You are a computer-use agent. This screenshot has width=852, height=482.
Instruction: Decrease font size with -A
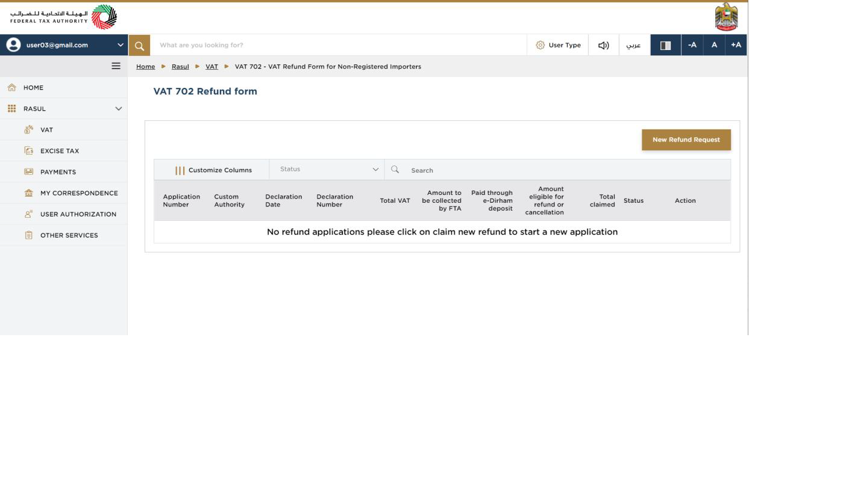click(x=692, y=45)
